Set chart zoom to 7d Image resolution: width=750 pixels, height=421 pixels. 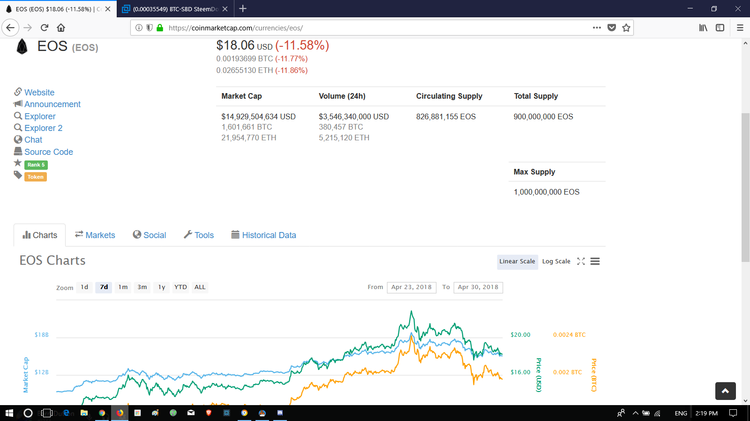click(x=104, y=287)
